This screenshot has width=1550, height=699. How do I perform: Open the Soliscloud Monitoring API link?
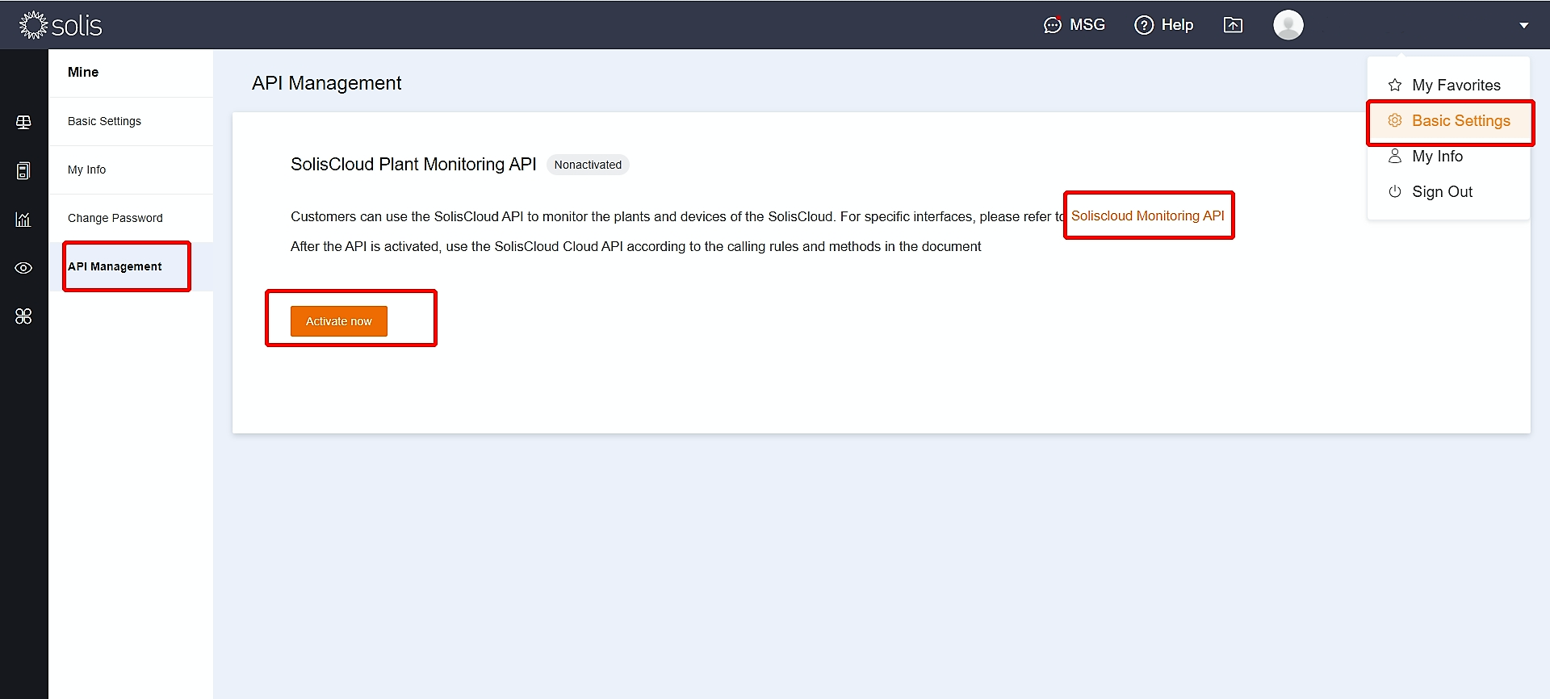tap(1147, 216)
